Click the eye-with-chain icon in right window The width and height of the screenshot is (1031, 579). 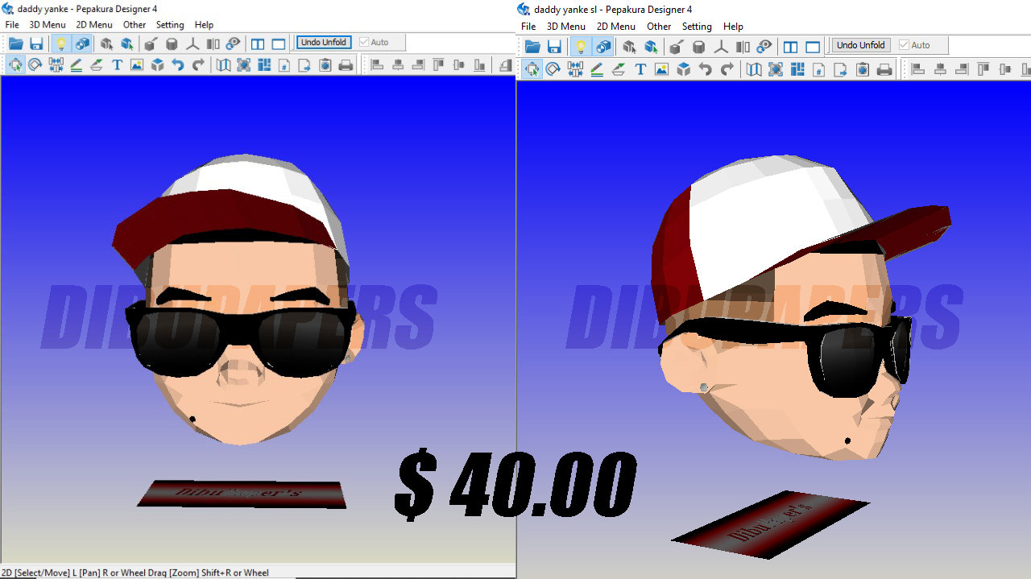click(x=764, y=47)
